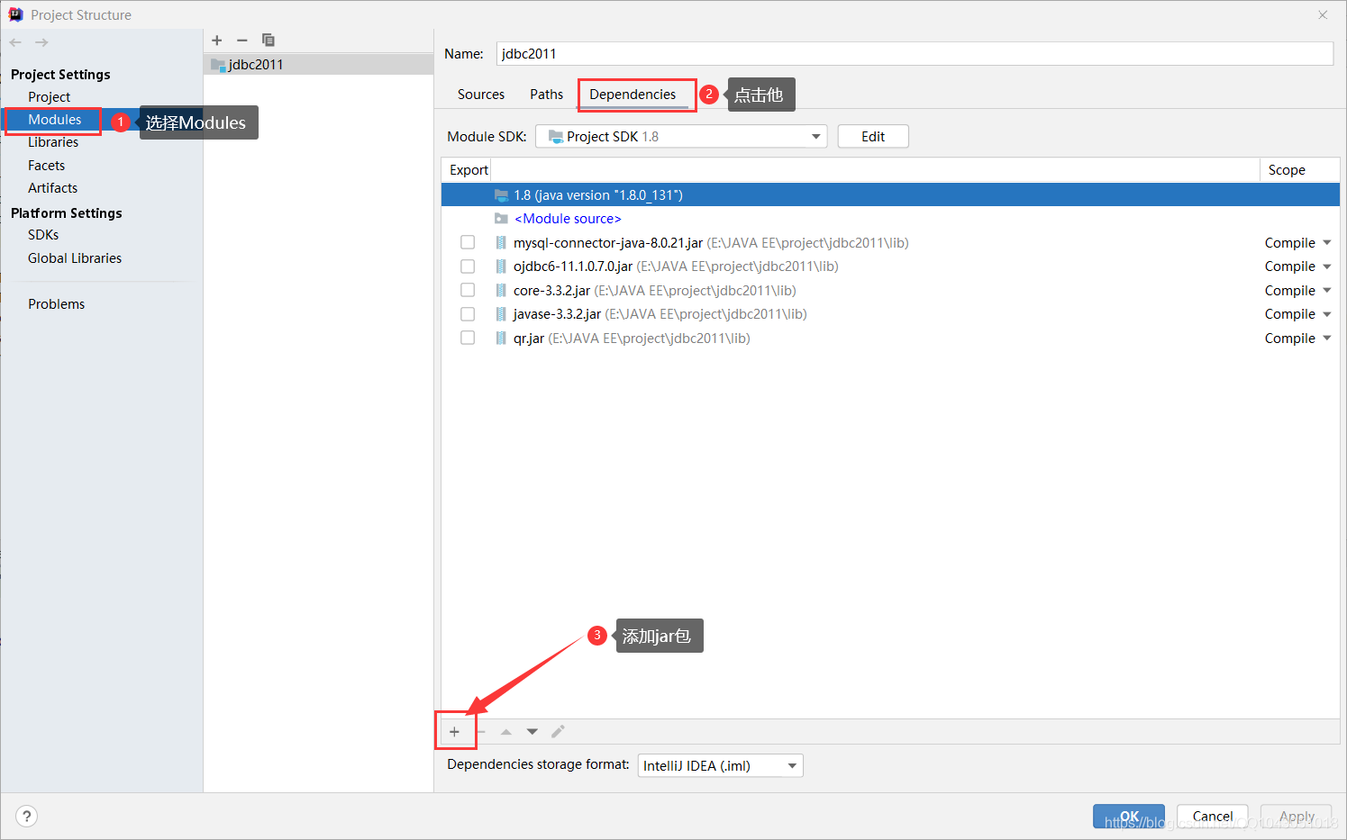Viewport: 1347px width, 840px height.
Task: Open Artifacts settings
Action: [x=52, y=188]
